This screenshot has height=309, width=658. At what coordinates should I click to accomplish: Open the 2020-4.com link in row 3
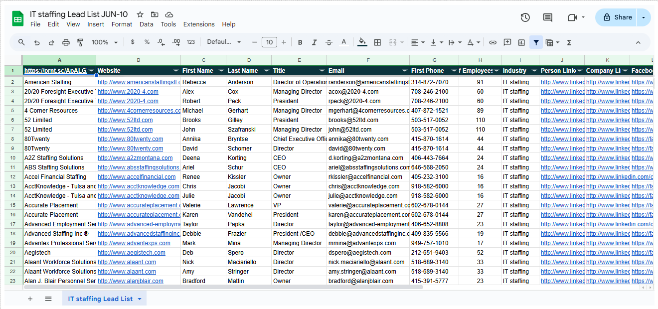pos(128,92)
